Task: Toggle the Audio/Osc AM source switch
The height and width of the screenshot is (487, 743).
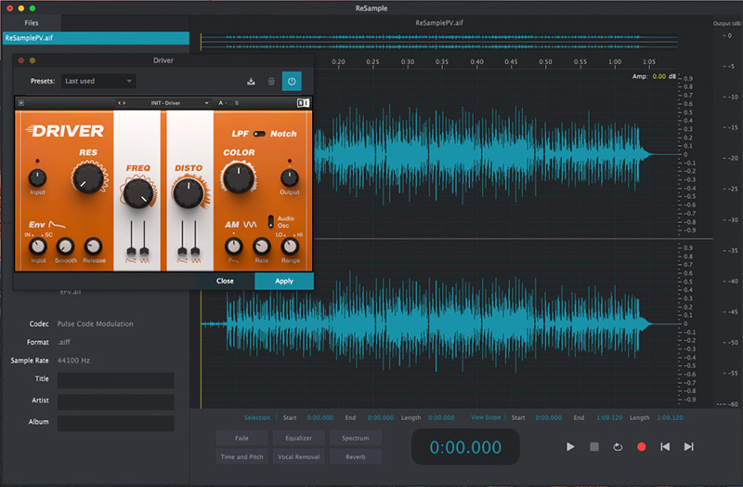Action: click(x=270, y=221)
